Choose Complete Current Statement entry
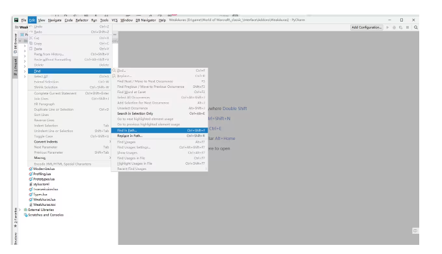This screenshot has width=442, height=254. pyautogui.click(x=70, y=93)
